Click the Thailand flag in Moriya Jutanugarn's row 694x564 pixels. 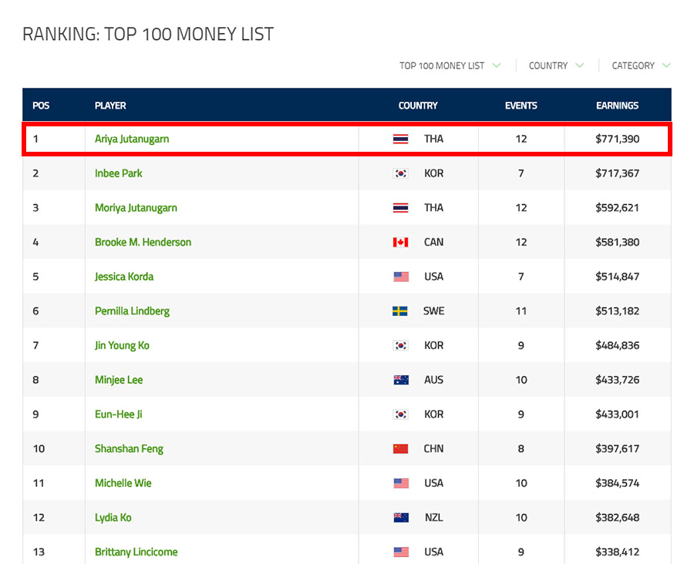400,208
